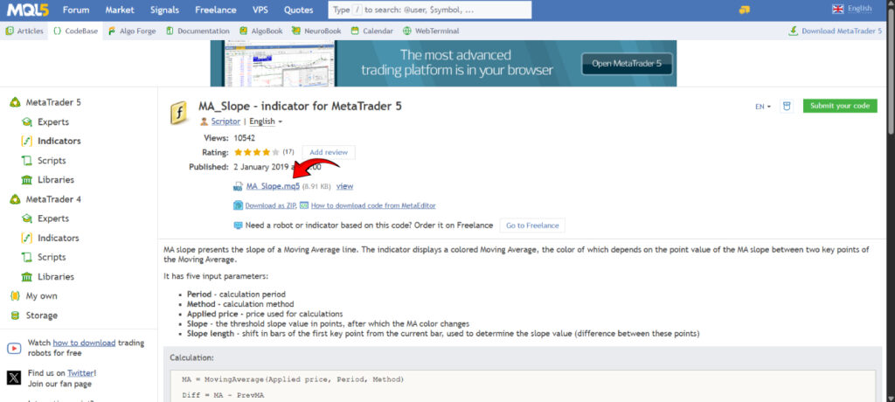Click the MetaTrader 5 section icon in sidebar
895x402 pixels.
pos(15,102)
